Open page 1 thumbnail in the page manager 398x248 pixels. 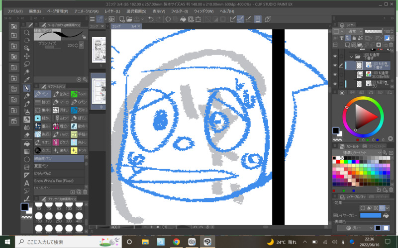tap(99, 50)
